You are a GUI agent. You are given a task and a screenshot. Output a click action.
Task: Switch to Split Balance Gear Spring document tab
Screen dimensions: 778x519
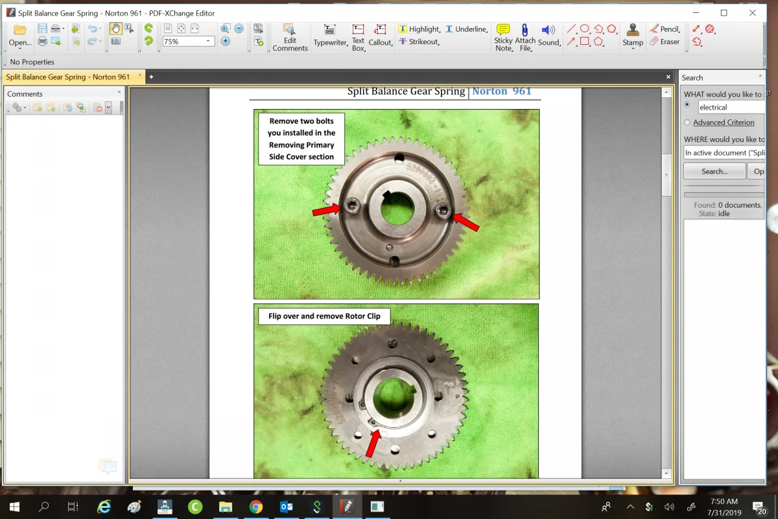[68, 77]
